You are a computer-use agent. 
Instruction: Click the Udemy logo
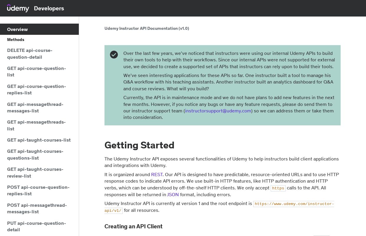[18, 8]
